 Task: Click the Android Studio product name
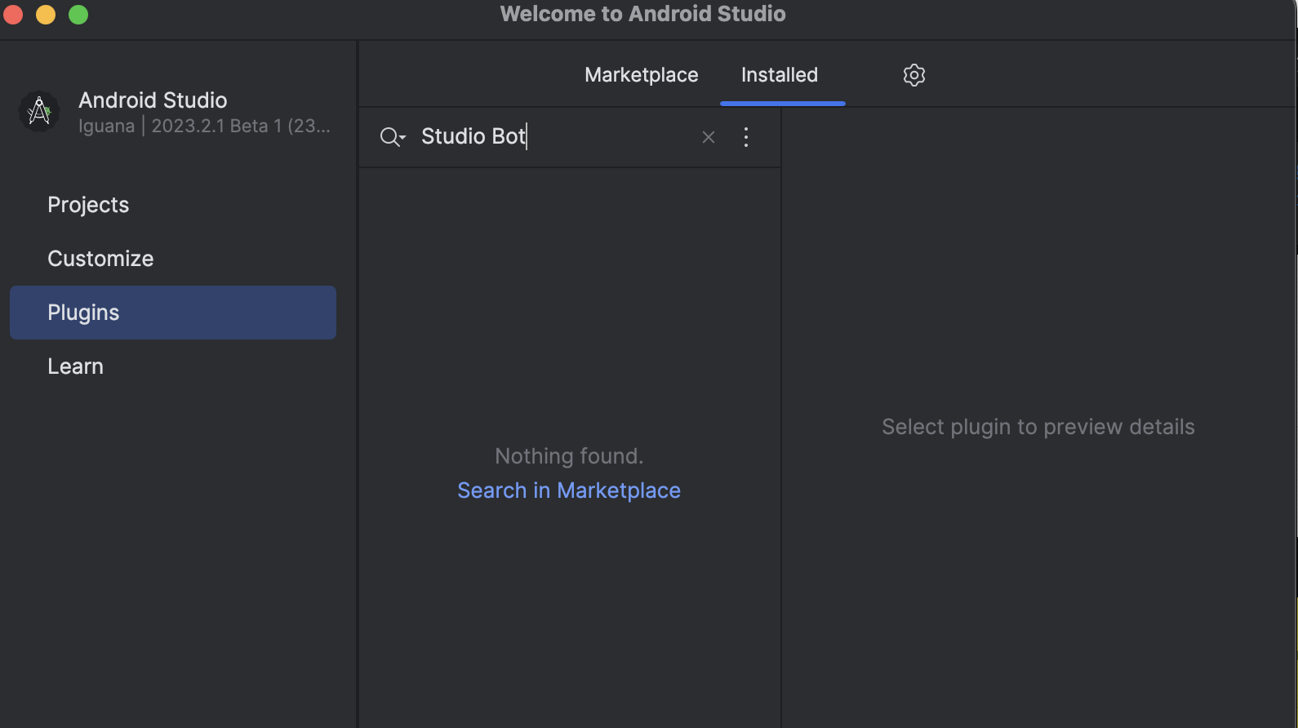[153, 100]
